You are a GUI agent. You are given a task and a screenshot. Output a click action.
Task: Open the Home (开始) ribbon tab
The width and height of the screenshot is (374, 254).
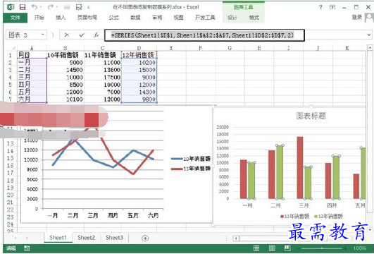point(39,18)
